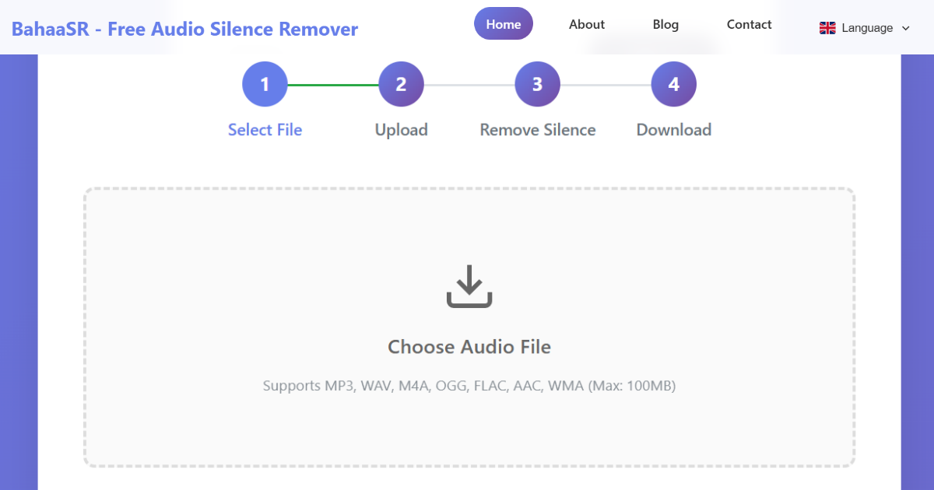Click the BahaaSR site title link

tap(184, 30)
